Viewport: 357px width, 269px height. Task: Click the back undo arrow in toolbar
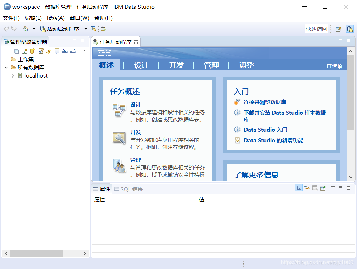pyautogui.click(x=6, y=29)
